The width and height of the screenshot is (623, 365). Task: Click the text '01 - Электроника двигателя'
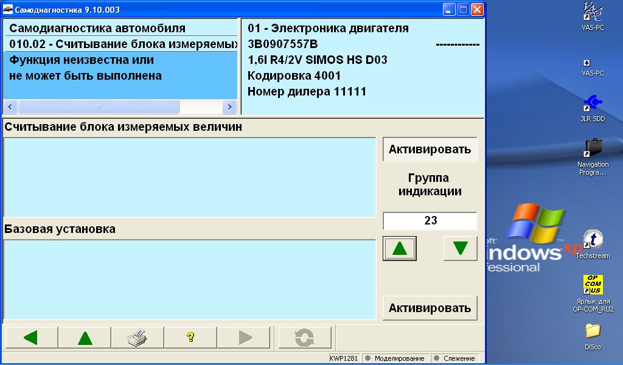click(328, 28)
